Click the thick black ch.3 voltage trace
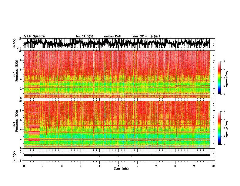240x186 pixels. point(117,155)
